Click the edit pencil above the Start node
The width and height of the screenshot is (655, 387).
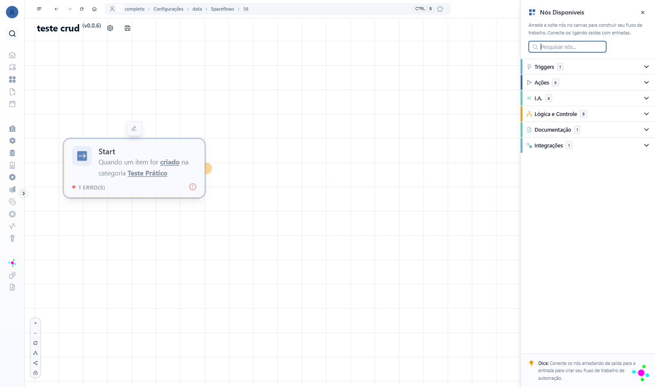134,128
